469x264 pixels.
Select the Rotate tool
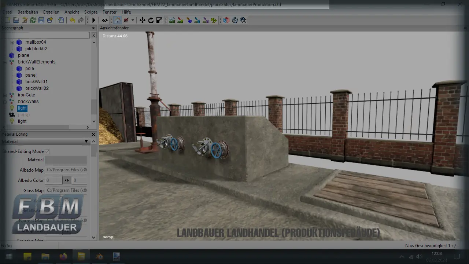click(151, 20)
